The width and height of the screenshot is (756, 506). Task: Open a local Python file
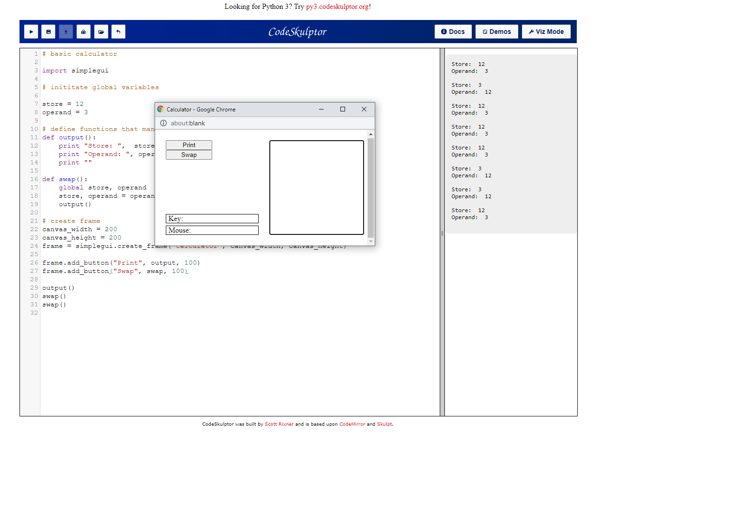coord(101,31)
